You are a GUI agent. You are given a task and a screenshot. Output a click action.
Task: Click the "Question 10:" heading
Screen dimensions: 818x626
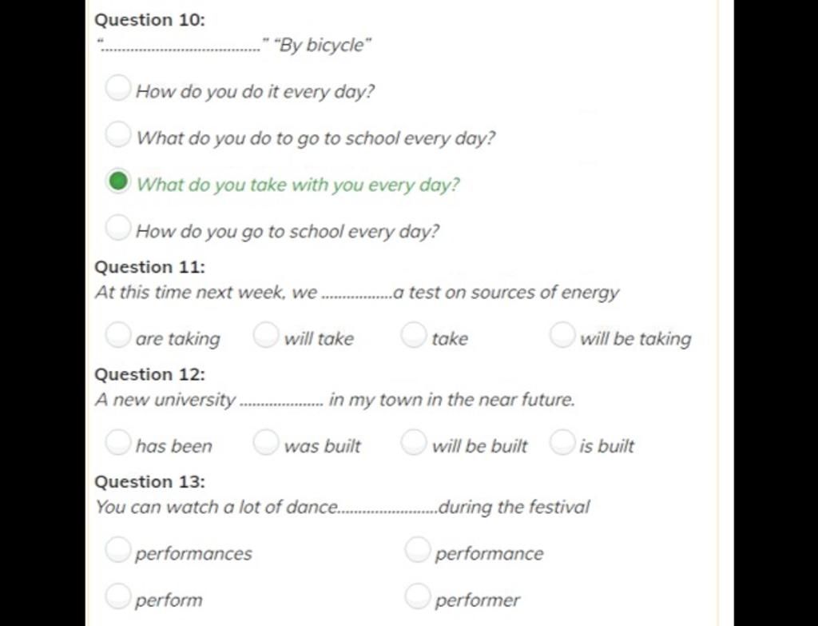[150, 20]
